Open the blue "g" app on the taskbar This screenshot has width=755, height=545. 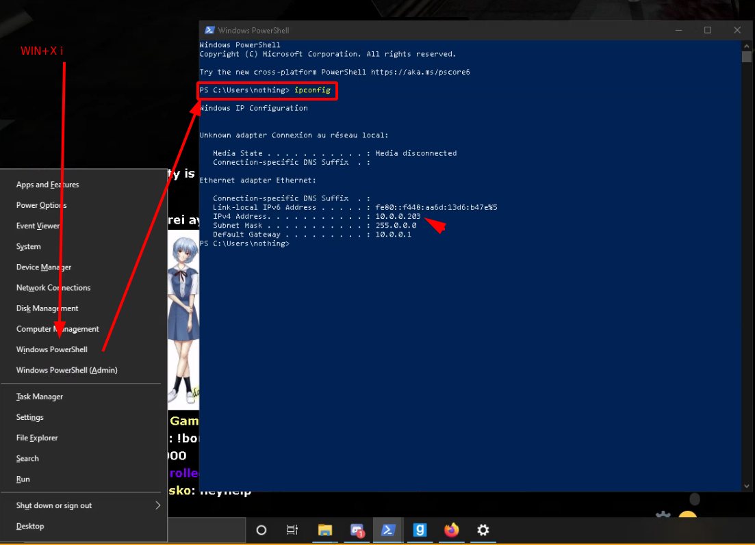tap(420, 530)
